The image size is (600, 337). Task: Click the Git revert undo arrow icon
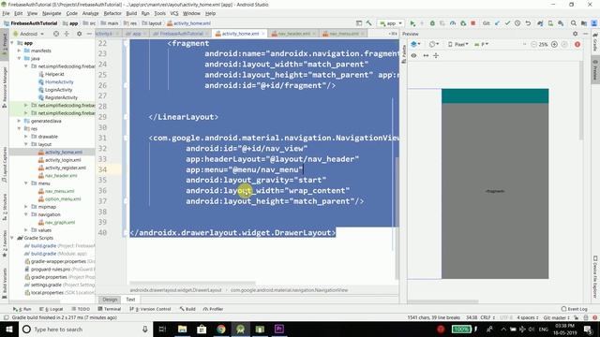(x=528, y=23)
